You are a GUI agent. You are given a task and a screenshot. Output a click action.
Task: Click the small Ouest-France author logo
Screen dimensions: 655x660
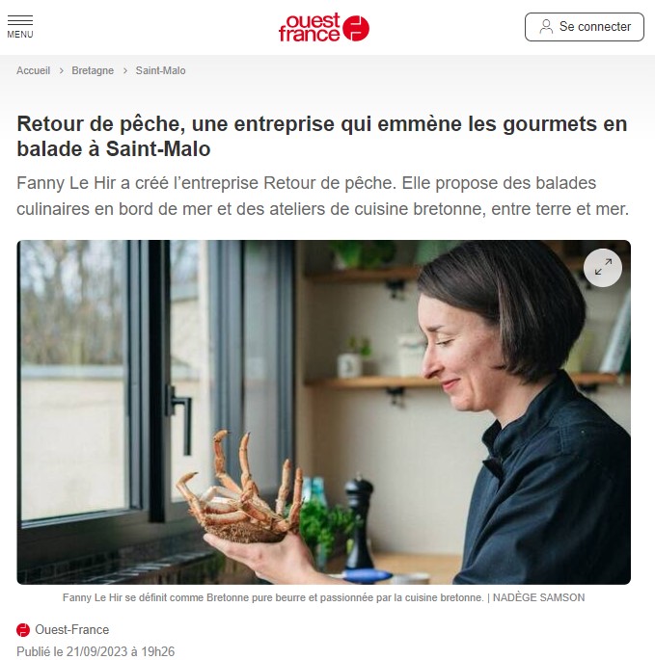[x=23, y=630]
